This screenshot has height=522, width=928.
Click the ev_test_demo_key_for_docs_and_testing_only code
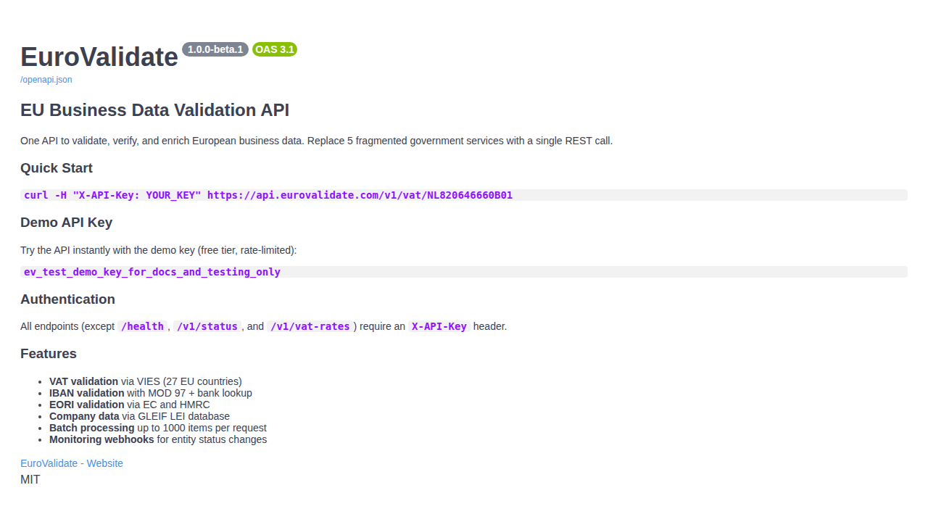[x=464, y=272]
